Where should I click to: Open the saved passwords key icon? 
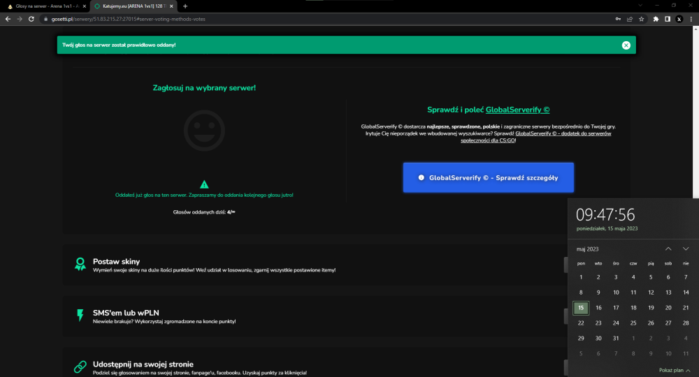(x=618, y=19)
